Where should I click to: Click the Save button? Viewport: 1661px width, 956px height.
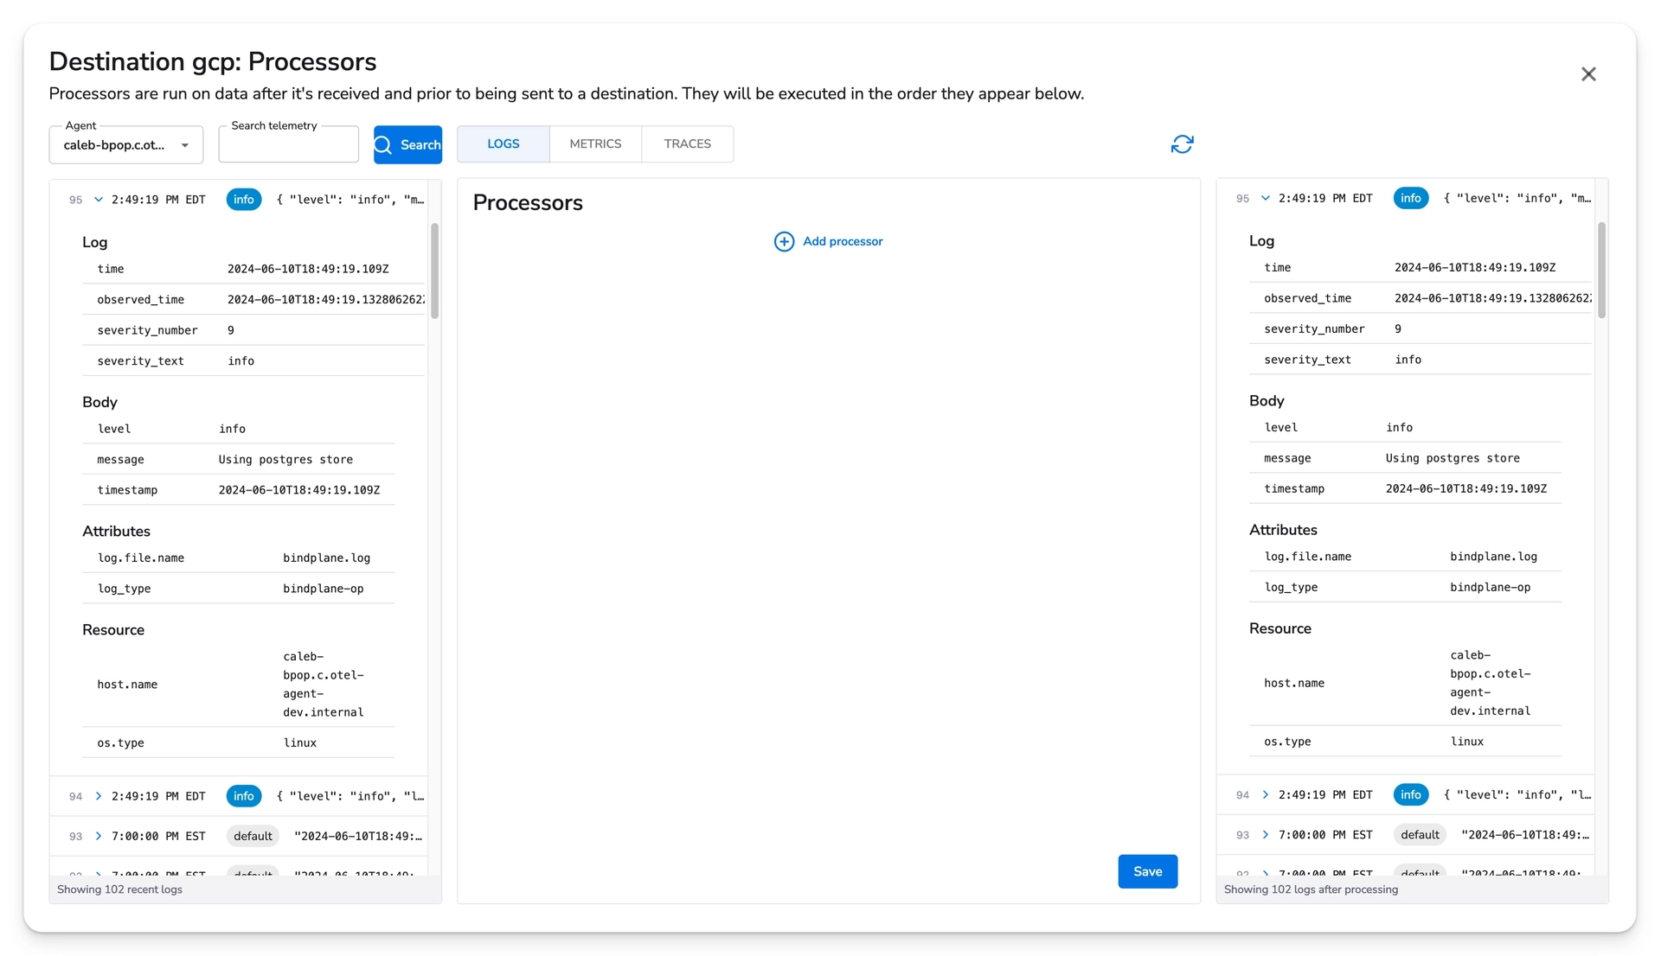[x=1147, y=871]
